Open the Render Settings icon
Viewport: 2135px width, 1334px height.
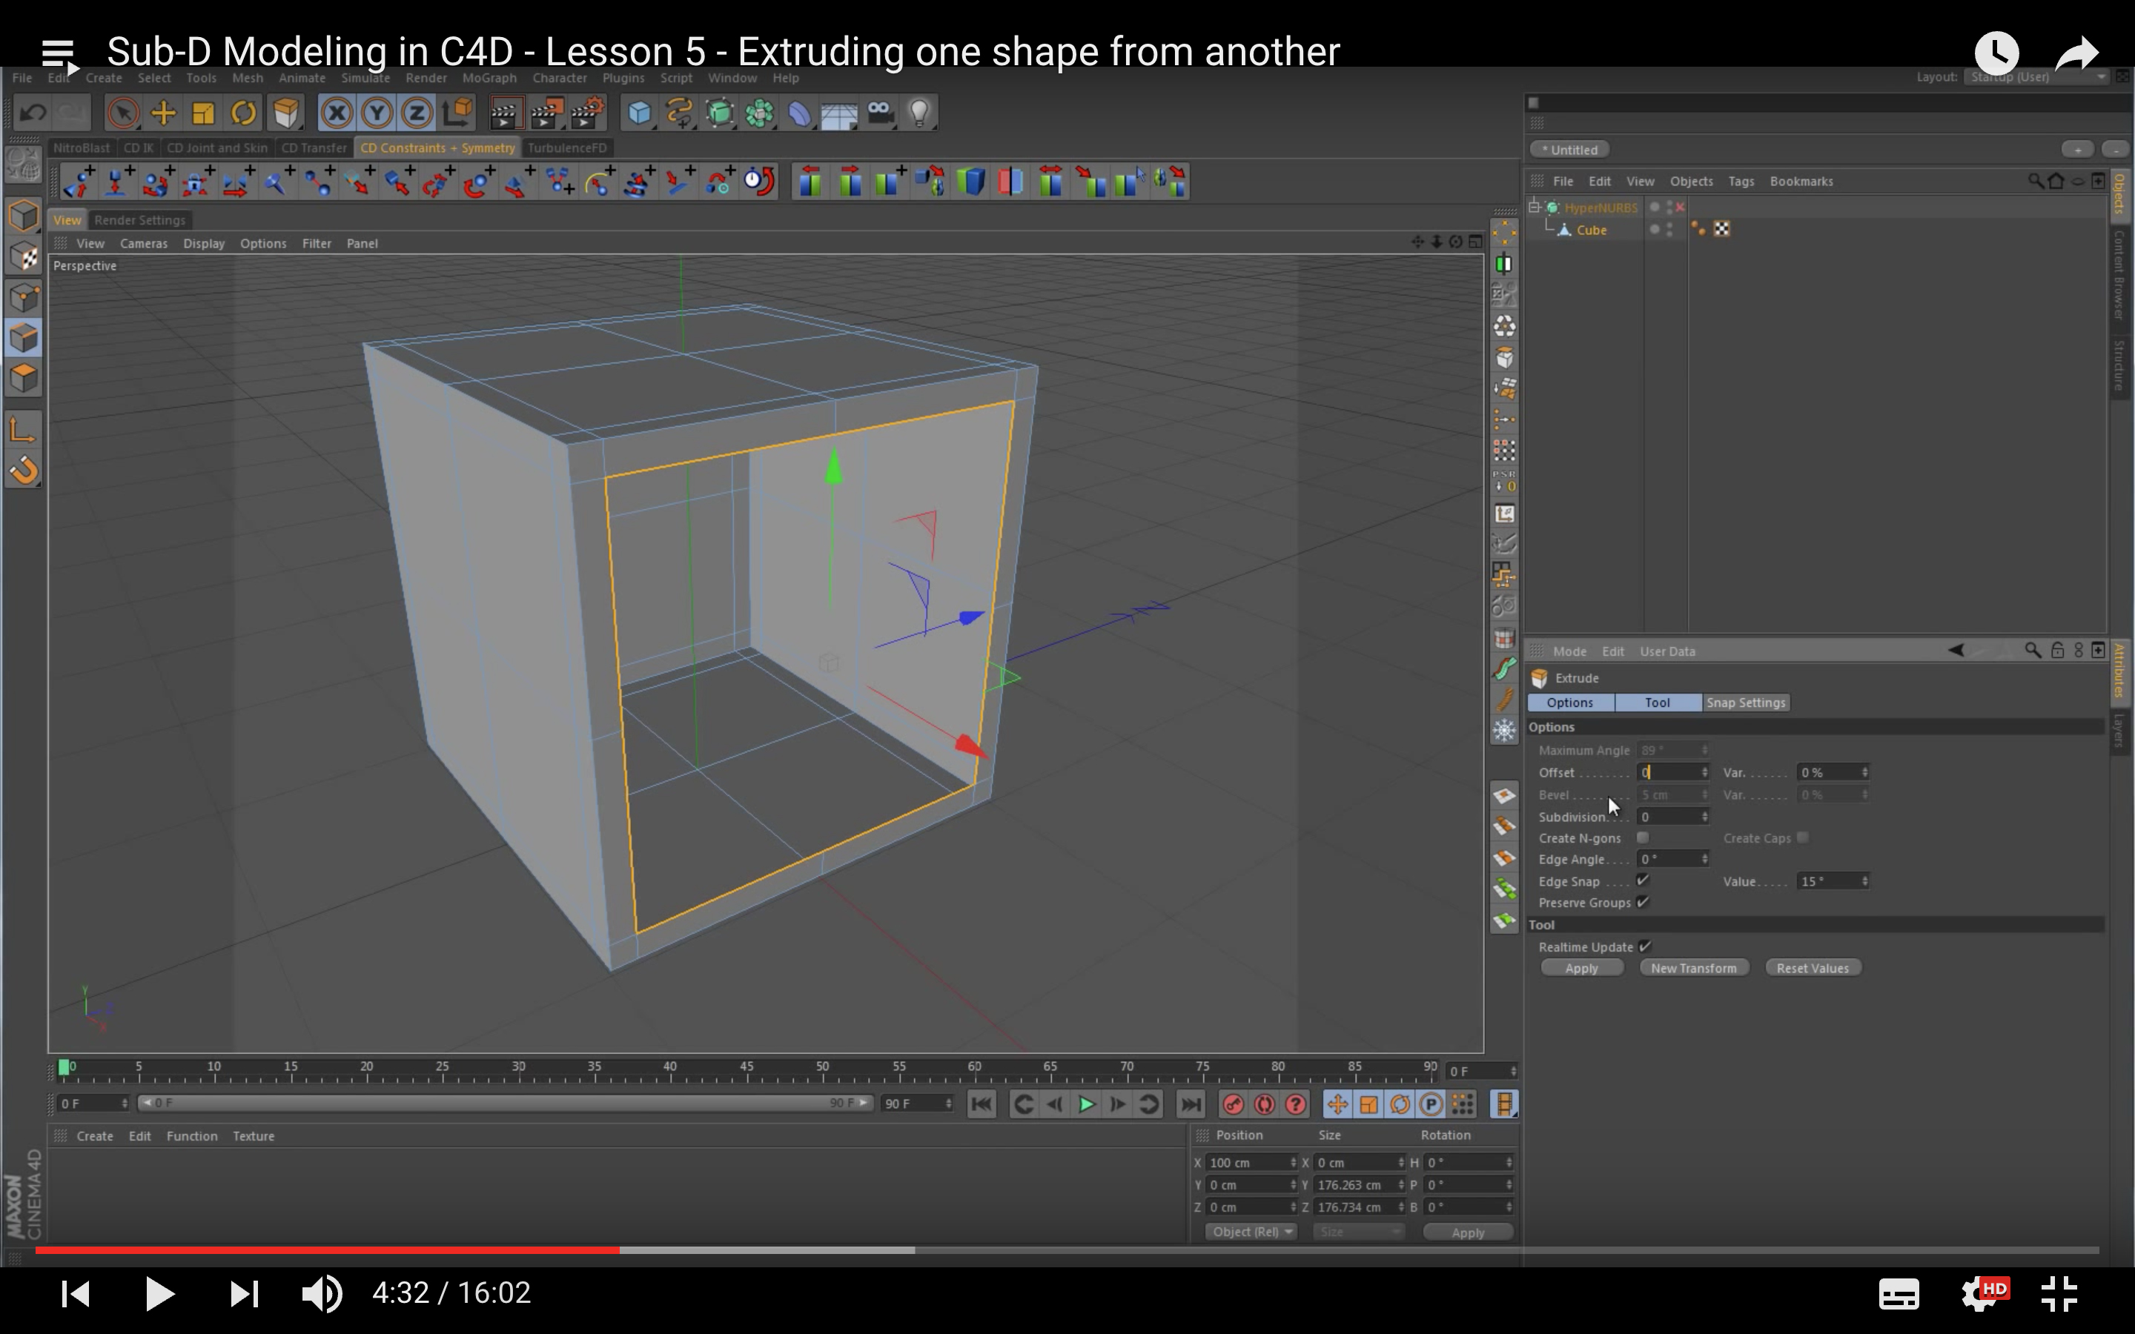(x=586, y=113)
